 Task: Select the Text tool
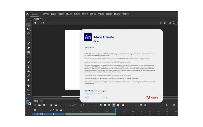pos(29,67)
